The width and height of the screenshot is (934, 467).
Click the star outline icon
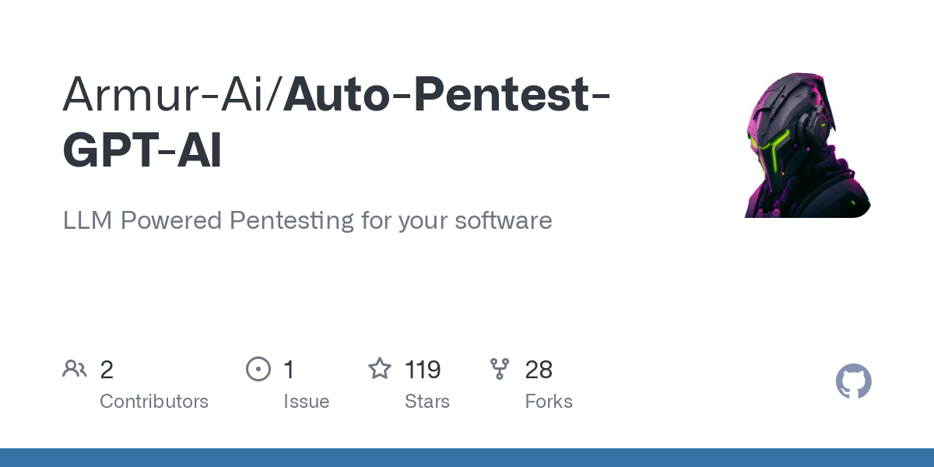[x=380, y=368]
